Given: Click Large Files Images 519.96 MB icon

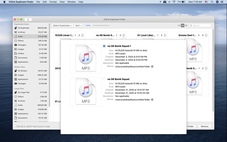Looking at the screenshot, I should (x=16, y=109).
